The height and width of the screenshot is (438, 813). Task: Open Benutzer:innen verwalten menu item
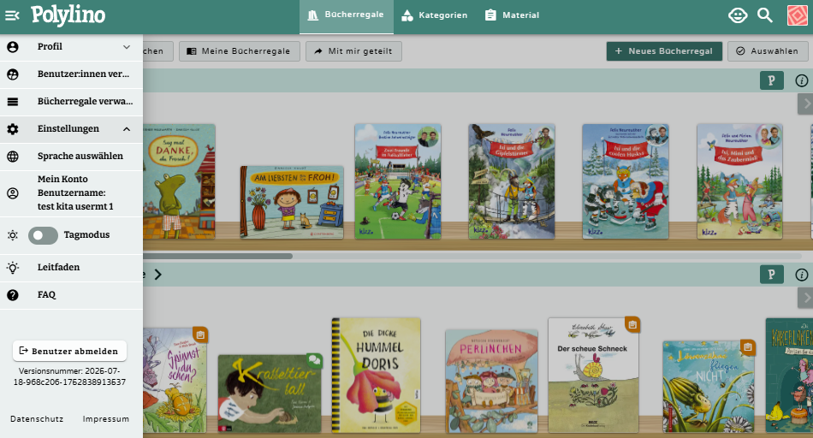(x=71, y=74)
